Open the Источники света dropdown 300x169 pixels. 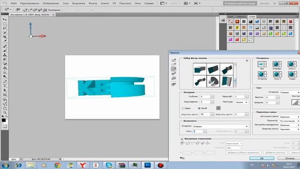coord(290,117)
